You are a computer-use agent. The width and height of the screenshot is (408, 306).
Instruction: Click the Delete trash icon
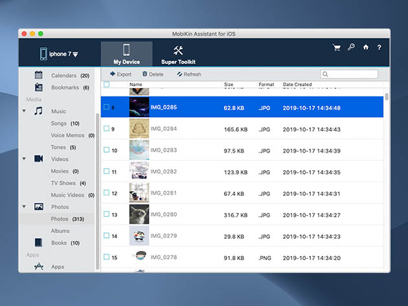coord(144,74)
